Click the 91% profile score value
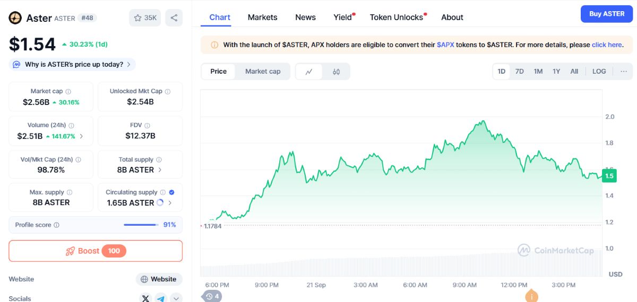637x302 pixels. [x=169, y=225]
